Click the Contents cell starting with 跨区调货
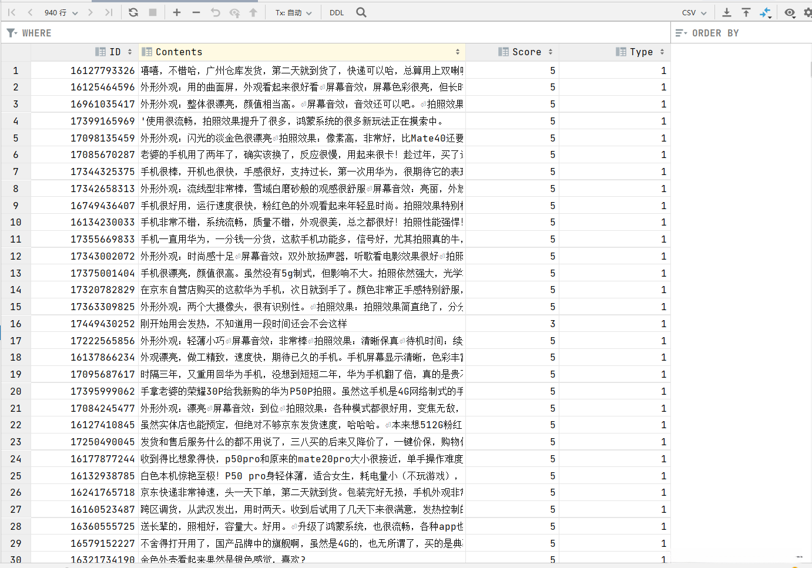812x568 pixels. tap(302, 509)
